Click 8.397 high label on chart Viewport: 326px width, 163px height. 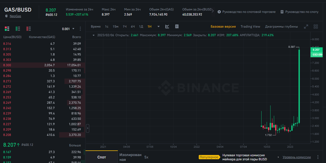click(291, 47)
